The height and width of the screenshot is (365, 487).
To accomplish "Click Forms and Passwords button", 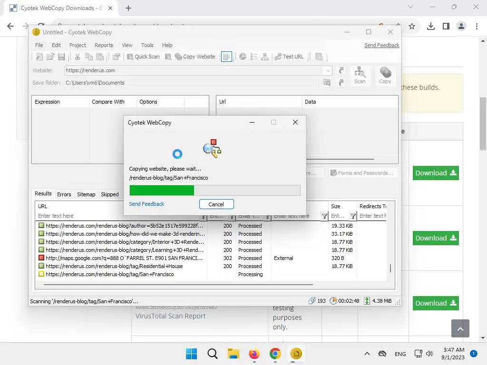I will [x=362, y=173].
